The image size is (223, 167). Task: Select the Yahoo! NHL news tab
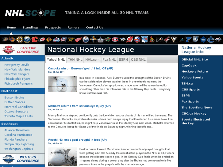pos(56,59)
